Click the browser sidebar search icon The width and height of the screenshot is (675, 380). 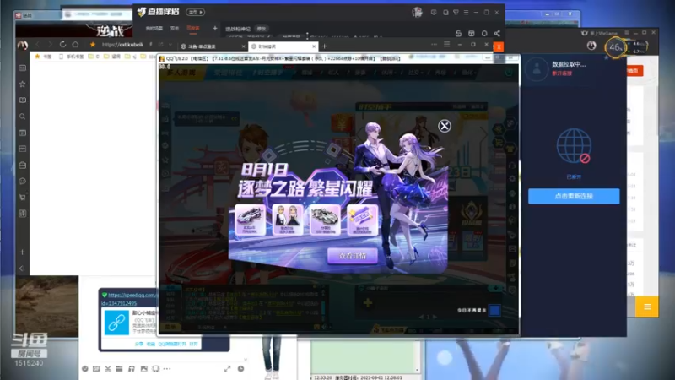23,117
